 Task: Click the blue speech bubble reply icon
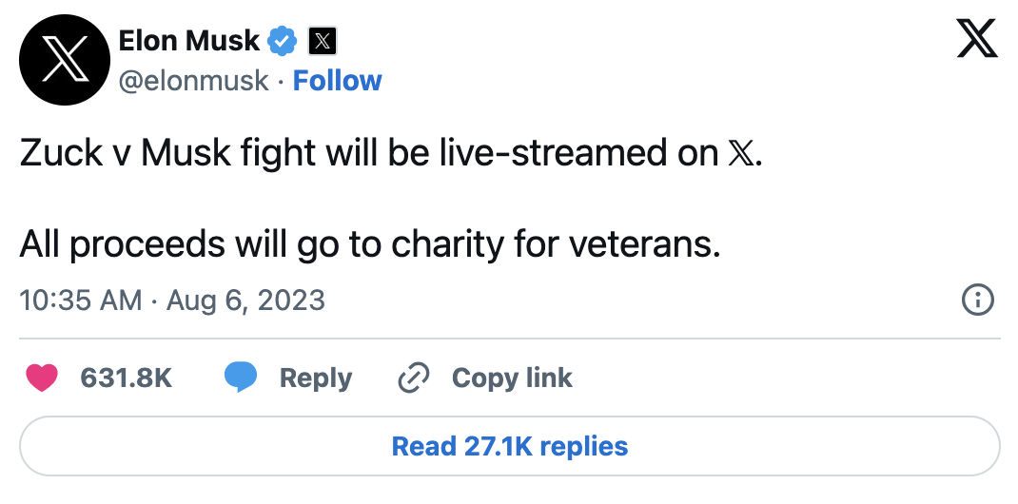tap(240, 378)
